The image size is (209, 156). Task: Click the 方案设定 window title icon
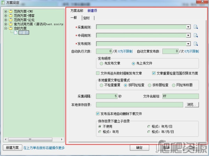(3, 2)
